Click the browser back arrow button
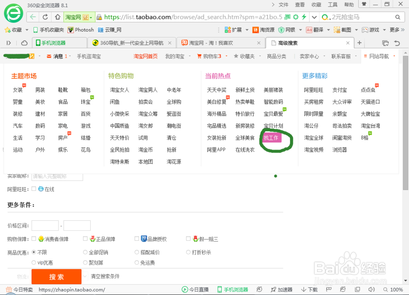This screenshot has height=295, width=409. [x=33, y=17]
